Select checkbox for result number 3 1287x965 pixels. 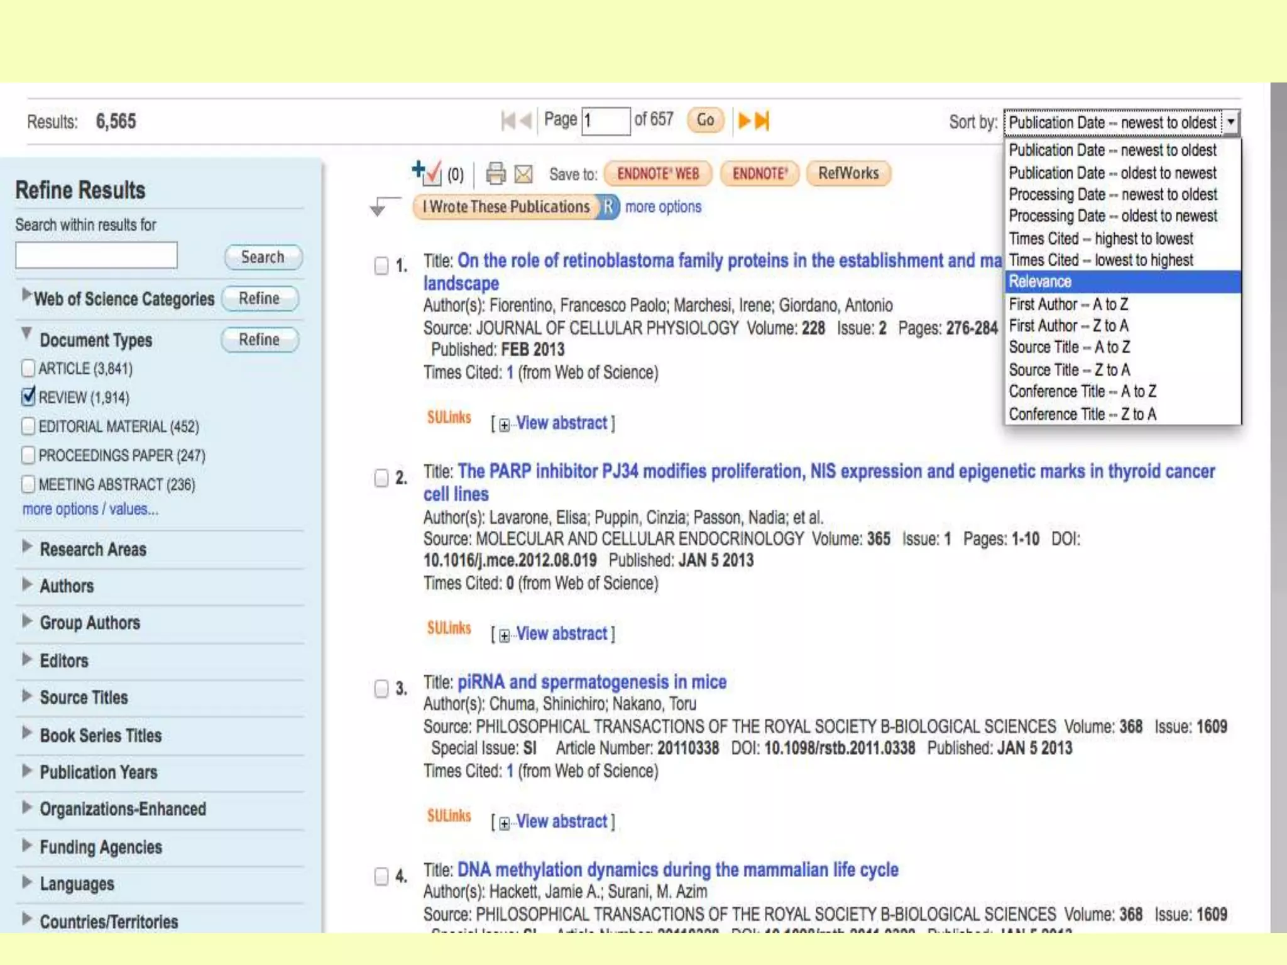click(381, 689)
